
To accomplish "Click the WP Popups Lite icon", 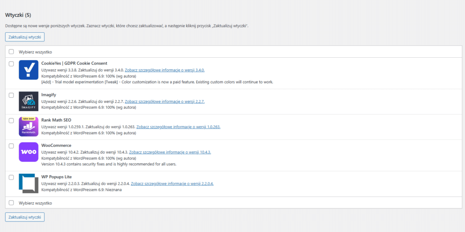I will [x=29, y=183].
